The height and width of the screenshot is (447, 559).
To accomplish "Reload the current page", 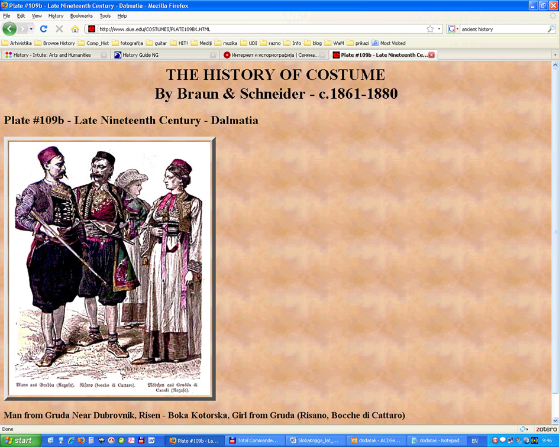I will [x=44, y=29].
